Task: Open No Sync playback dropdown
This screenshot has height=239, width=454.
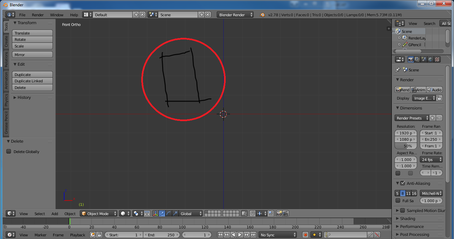Action: (x=278, y=235)
